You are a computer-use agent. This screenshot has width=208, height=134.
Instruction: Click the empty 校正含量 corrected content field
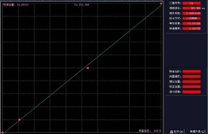point(191,87)
